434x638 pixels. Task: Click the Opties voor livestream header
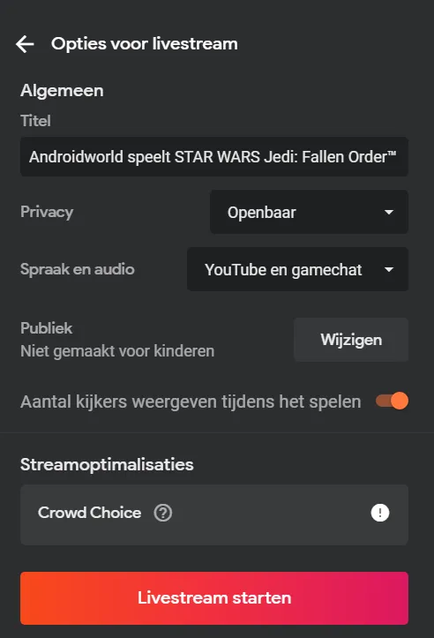pyautogui.click(x=145, y=44)
